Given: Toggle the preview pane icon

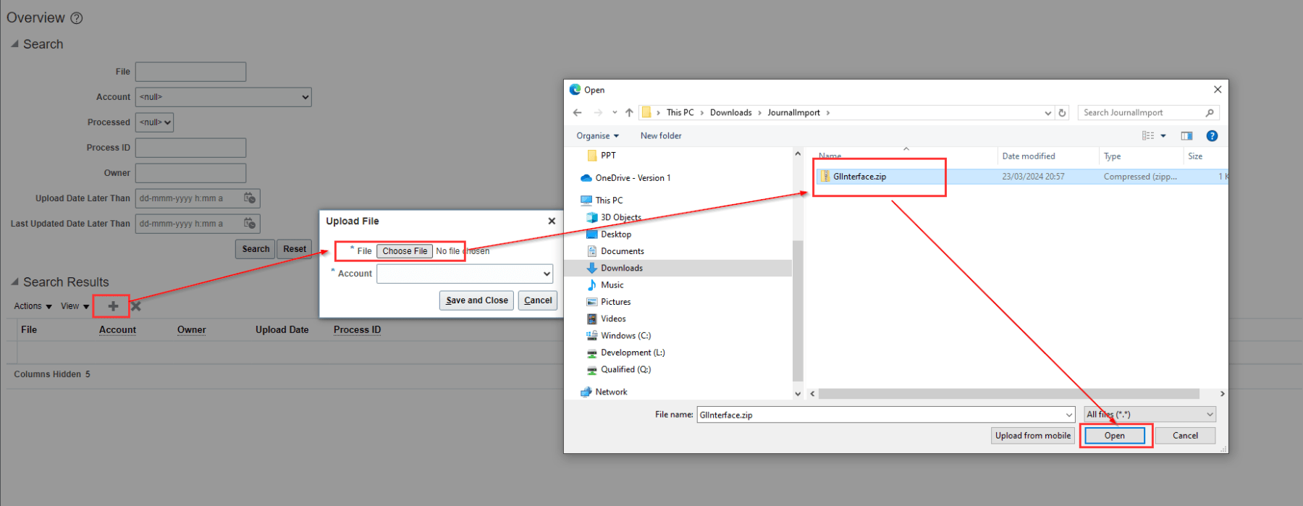Looking at the screenshot, I should (1186, 136).
